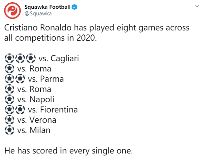
Task: Expand the tweet options chevron
Action: click(x=196, y=6)
